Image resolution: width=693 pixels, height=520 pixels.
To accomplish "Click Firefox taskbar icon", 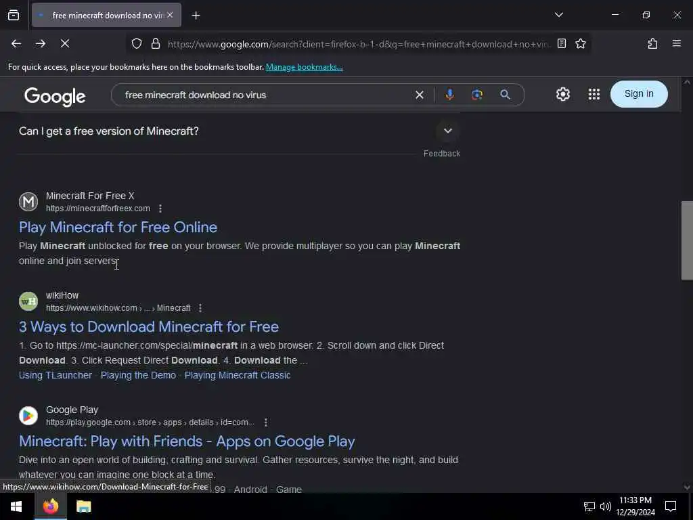I will [50, 506].
